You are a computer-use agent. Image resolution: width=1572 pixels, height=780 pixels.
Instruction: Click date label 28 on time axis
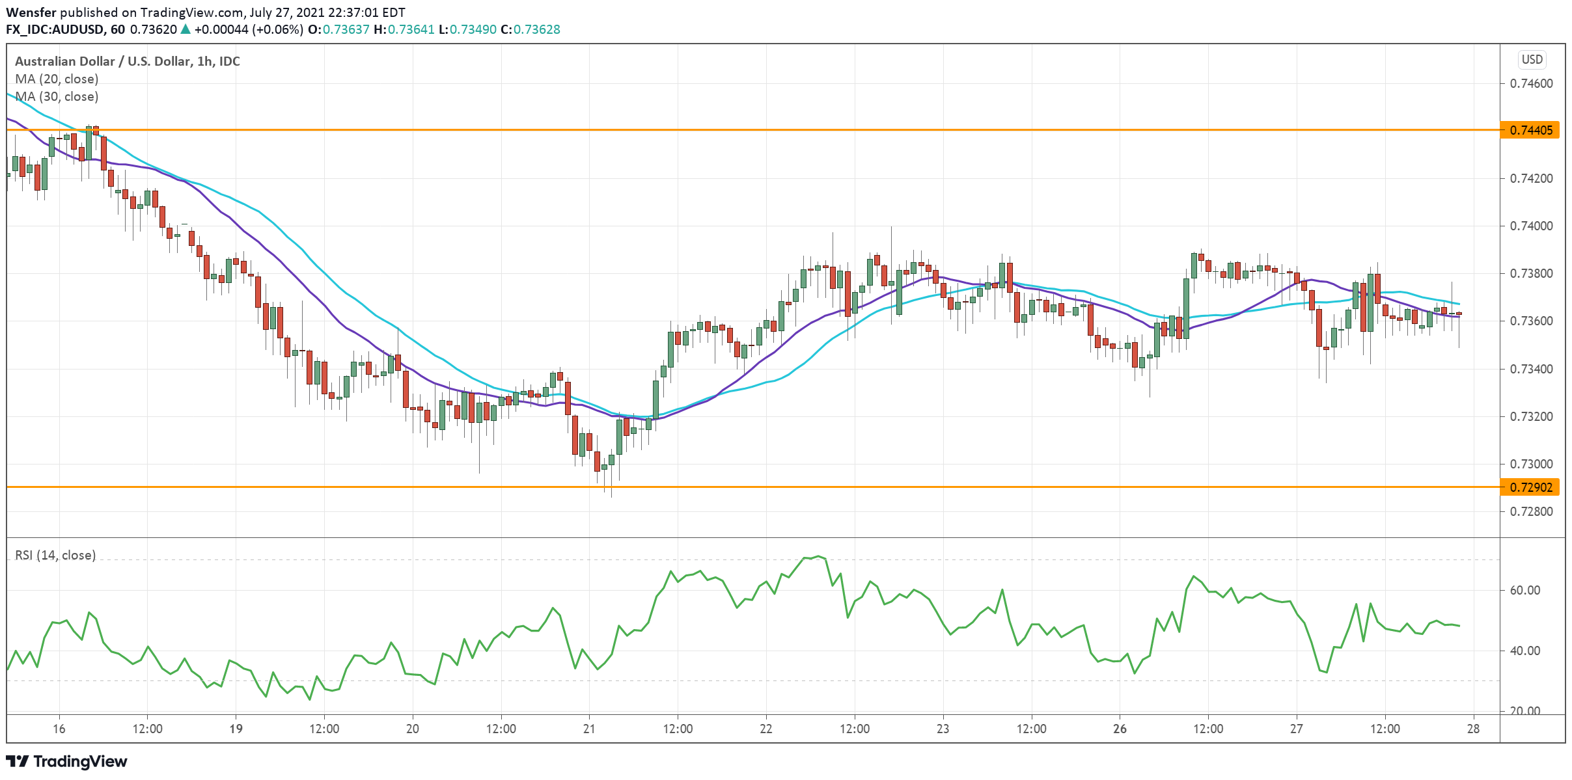pyautogui.click(x=1473, y=729)
